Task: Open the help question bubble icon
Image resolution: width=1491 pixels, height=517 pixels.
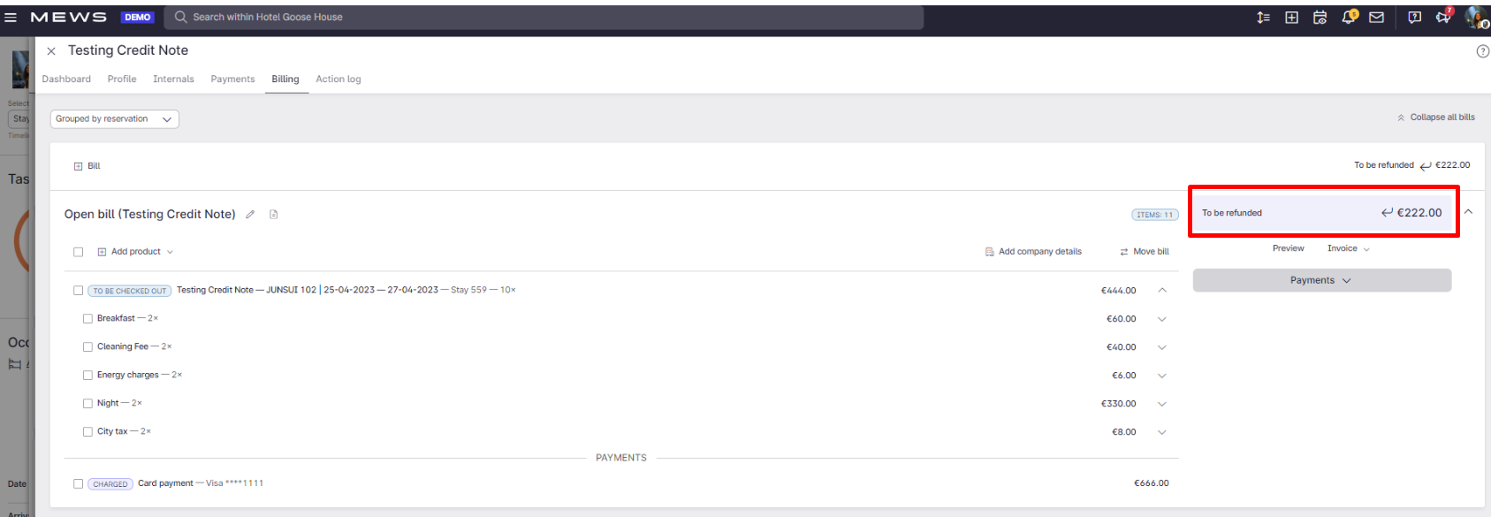Action: coord(1414,17)
